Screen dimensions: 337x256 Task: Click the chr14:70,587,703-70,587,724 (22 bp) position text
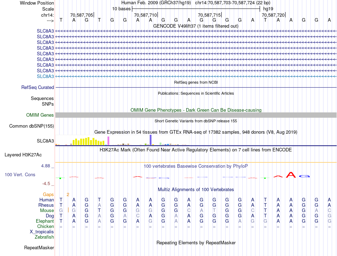coord(233,3)
